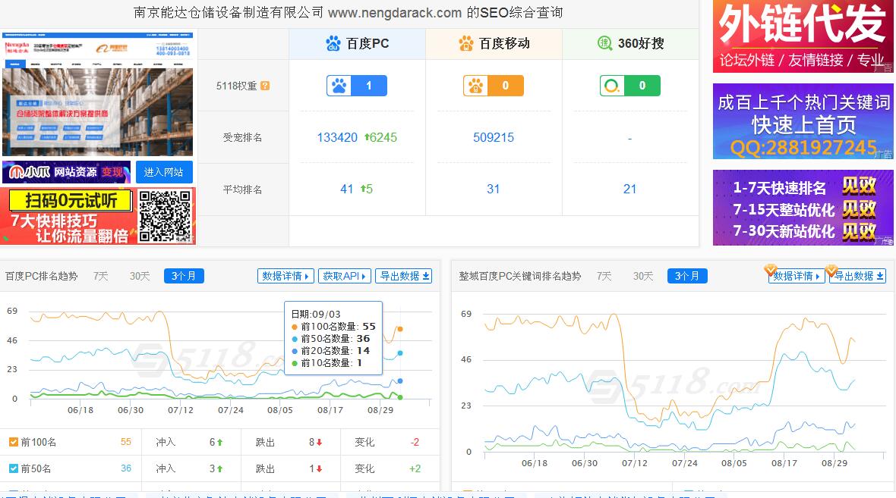Click the QR code image
Image resolution: width=896 pixels, height=498 pixels.
point(165,216)
